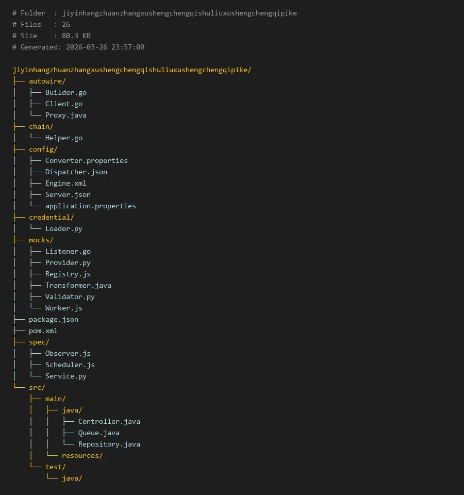Open Loader.py file

[x=63, y=228]
